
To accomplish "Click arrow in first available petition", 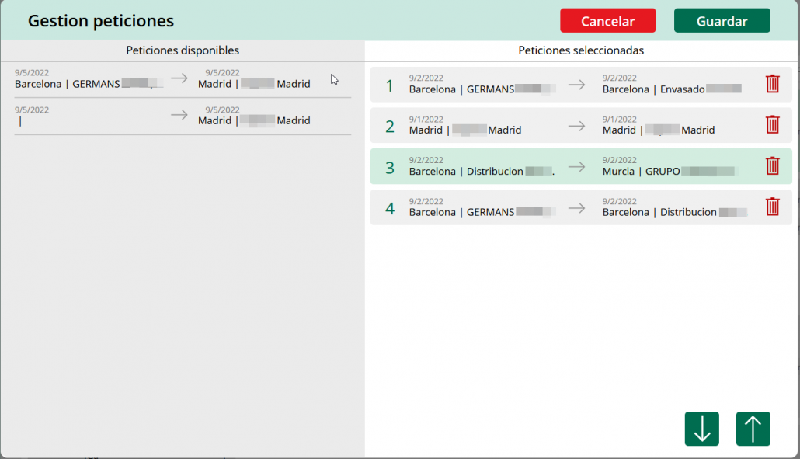I will pos(179,78).
